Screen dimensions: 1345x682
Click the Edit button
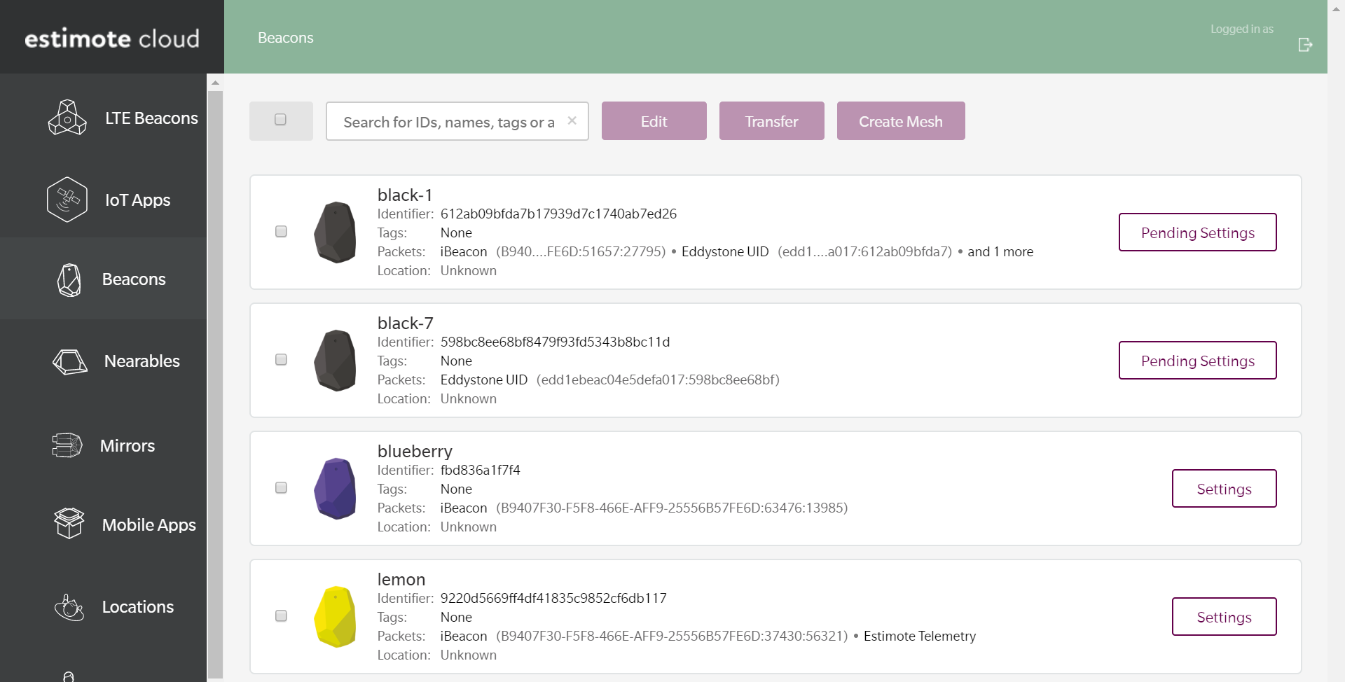click(x=654, y=121)
